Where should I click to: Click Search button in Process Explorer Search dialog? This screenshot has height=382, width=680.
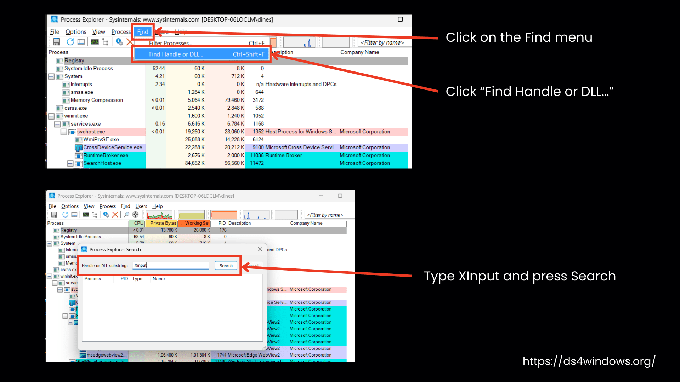[226, 266]
